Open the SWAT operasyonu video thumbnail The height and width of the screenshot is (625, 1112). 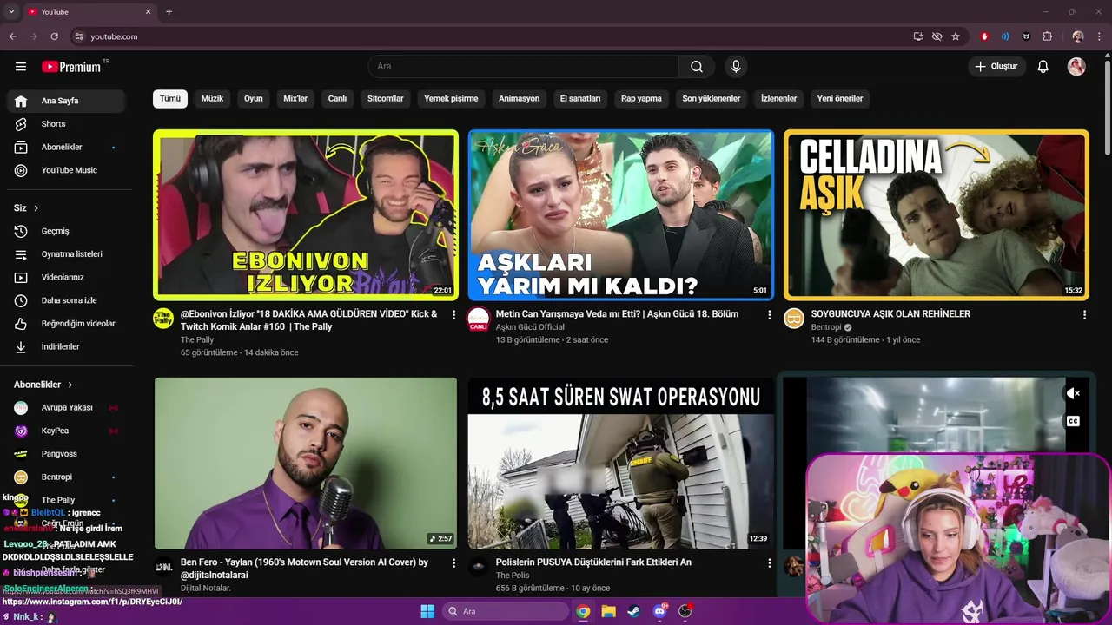click(620, 463)
